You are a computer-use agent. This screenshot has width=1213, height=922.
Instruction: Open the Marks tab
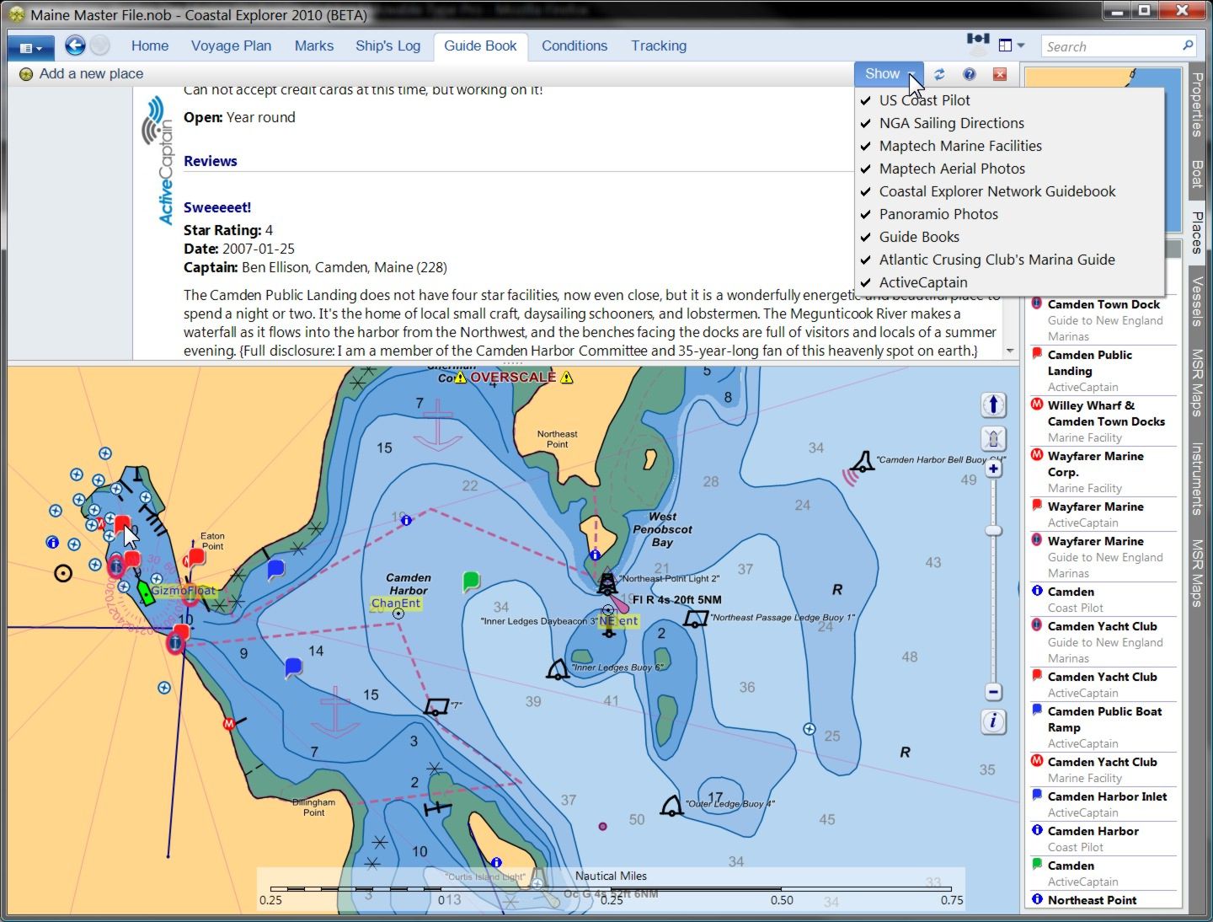click(x=314, y=46)
